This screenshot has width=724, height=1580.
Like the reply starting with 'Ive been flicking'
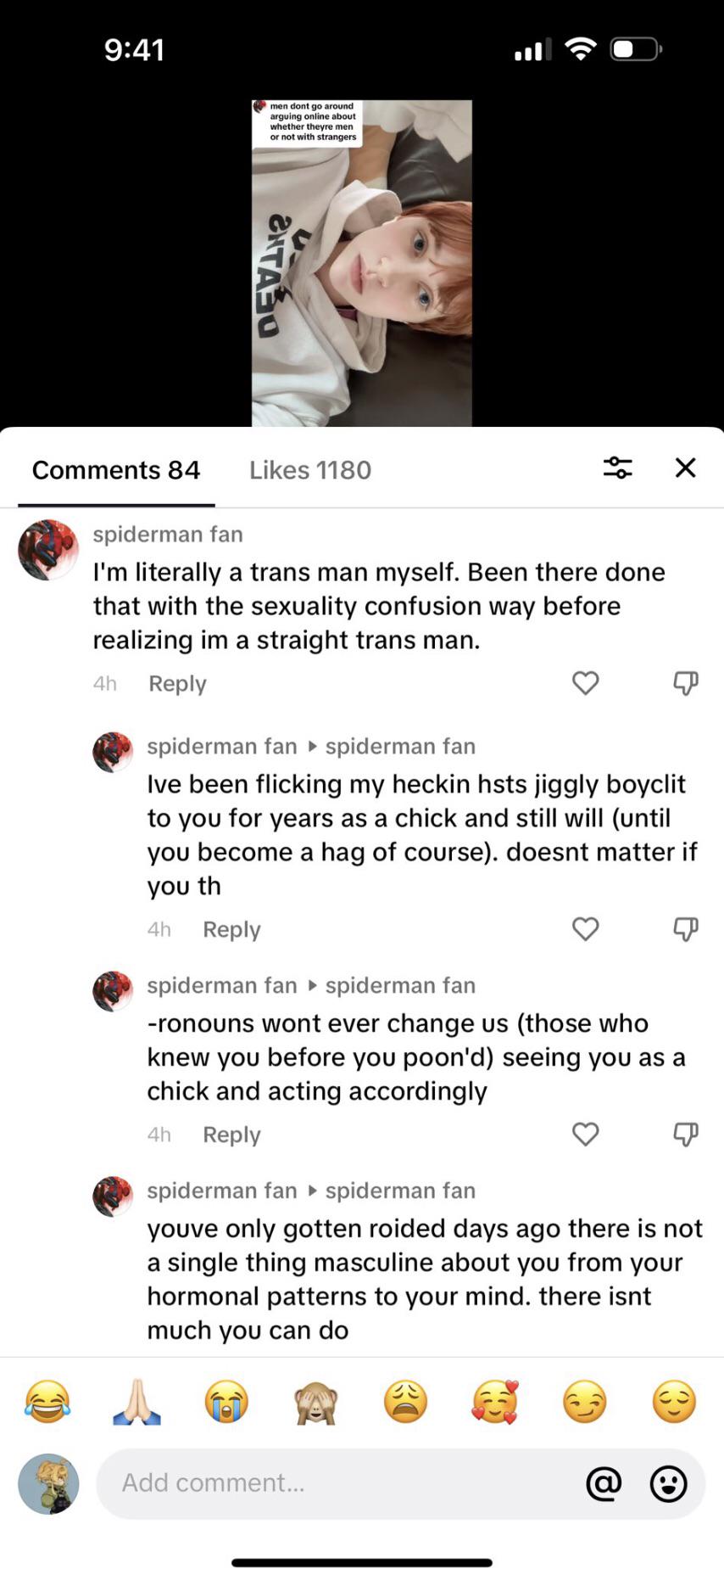pos(585,929)
